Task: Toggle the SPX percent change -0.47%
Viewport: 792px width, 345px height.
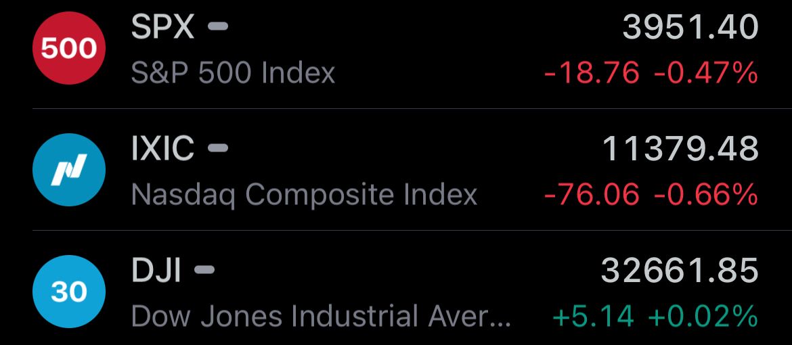Action: click(706, 73)
